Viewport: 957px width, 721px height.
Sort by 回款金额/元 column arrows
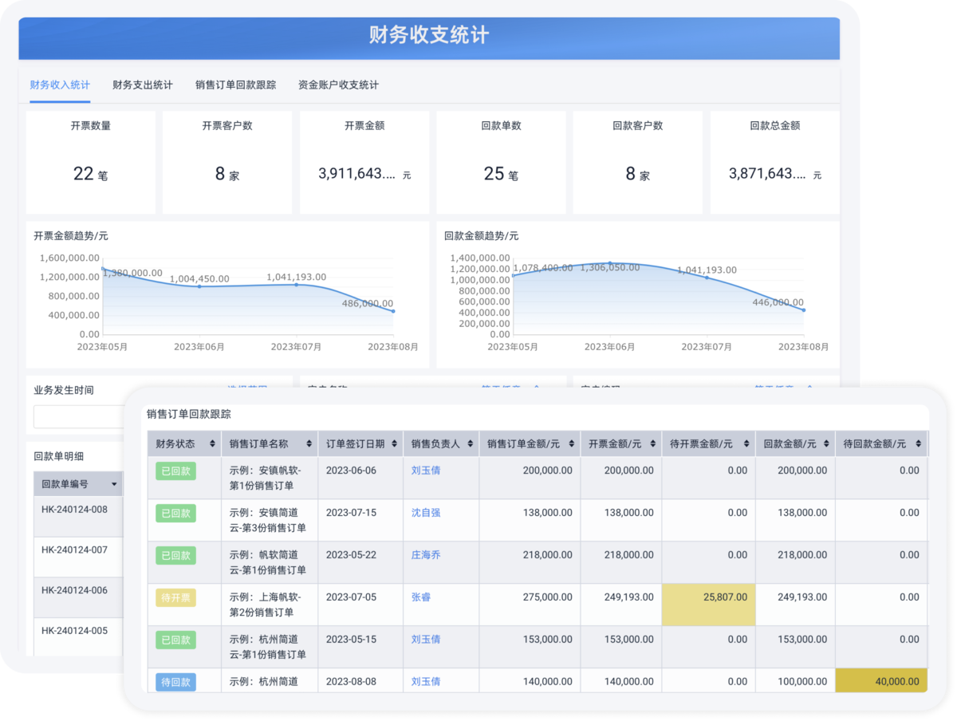pos(826,444)
